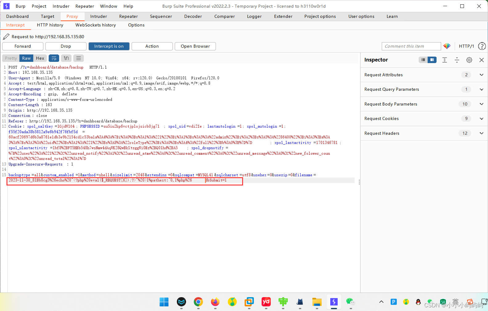The image size is (488, 311).
Task: Open the User options tab
Action: click(361, 16)
